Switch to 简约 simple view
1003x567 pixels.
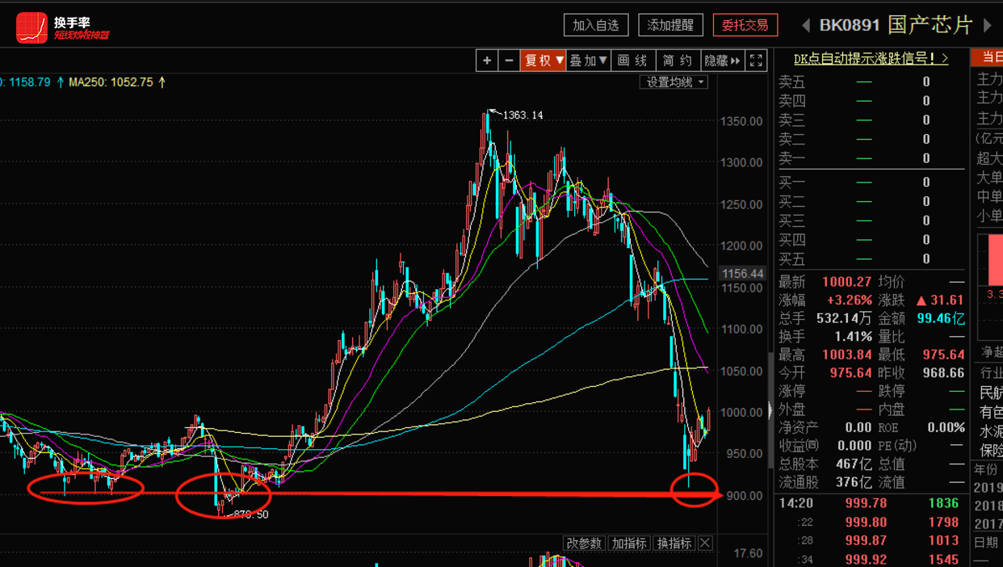[x=677, y=61]
